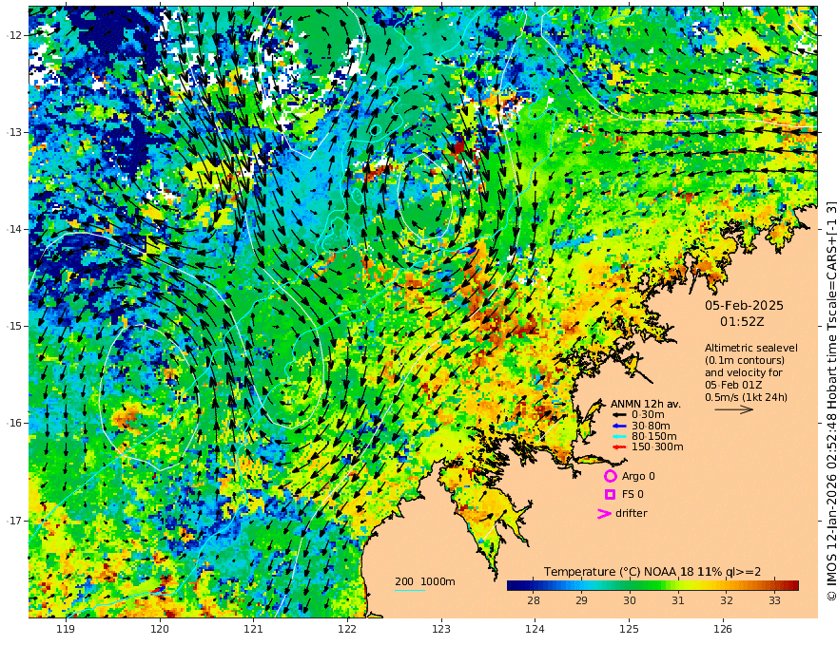837x646 pixels.
Task: Click the blue 30-80m legend arrow
Action: [x=619, y=426]
